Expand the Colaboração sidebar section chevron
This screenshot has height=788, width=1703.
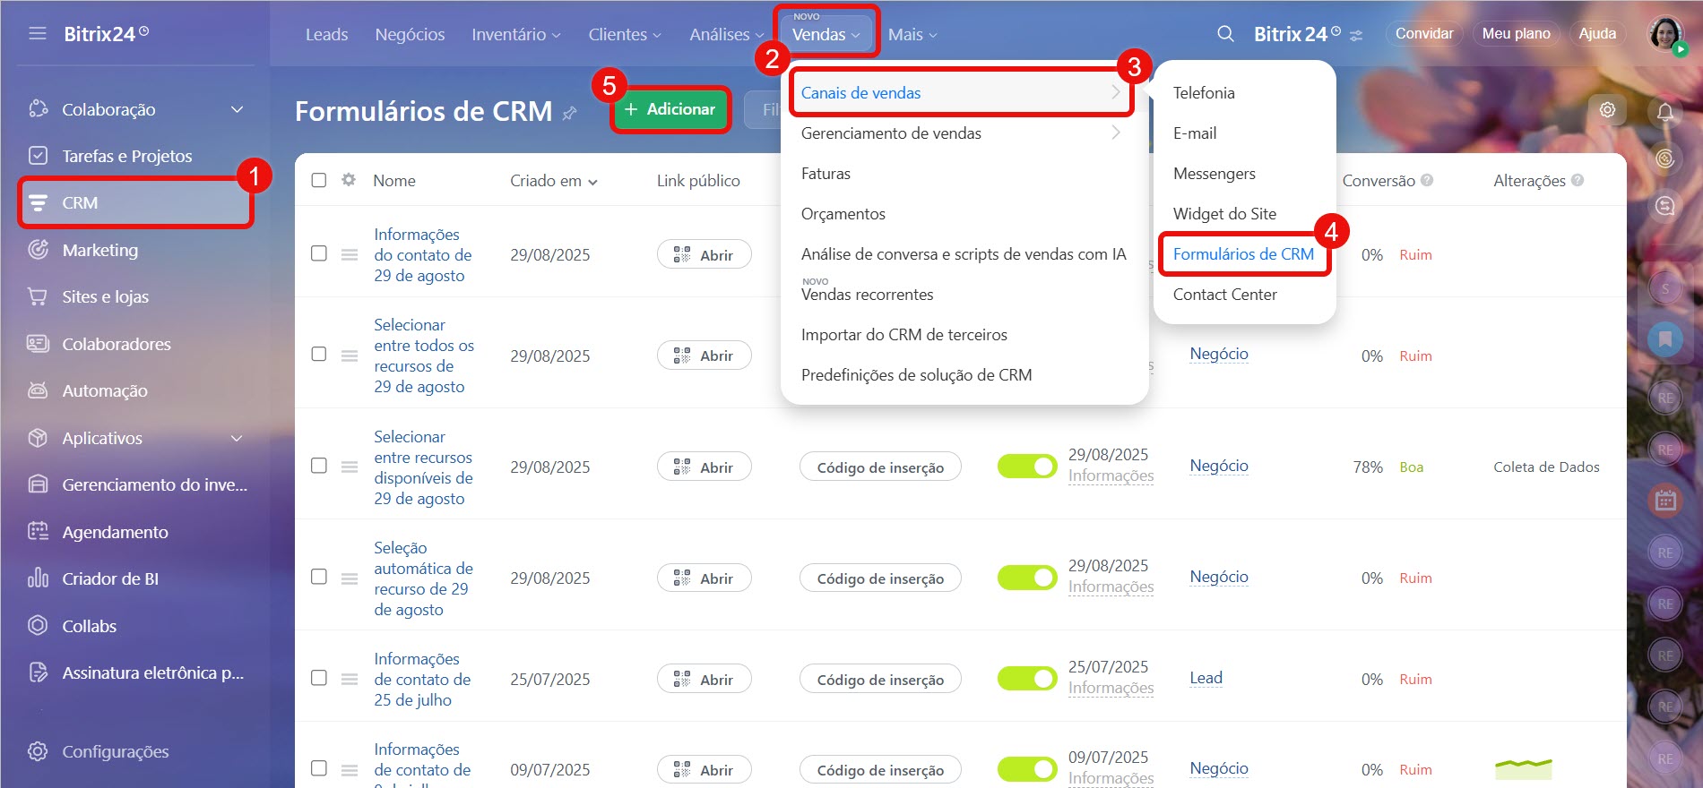point(238,109)
